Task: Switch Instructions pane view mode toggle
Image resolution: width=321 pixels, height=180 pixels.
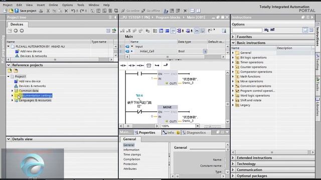Action: [305, 30]
